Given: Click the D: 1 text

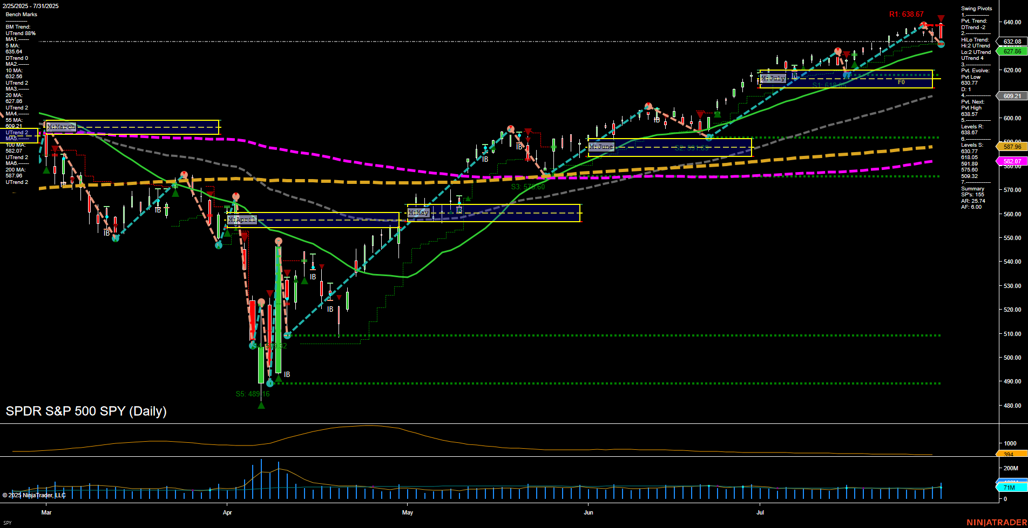Looking at the screenshot, I should (966, 90).
